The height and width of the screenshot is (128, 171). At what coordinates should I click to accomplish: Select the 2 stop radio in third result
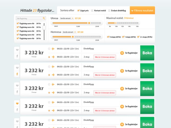[49, 93]
